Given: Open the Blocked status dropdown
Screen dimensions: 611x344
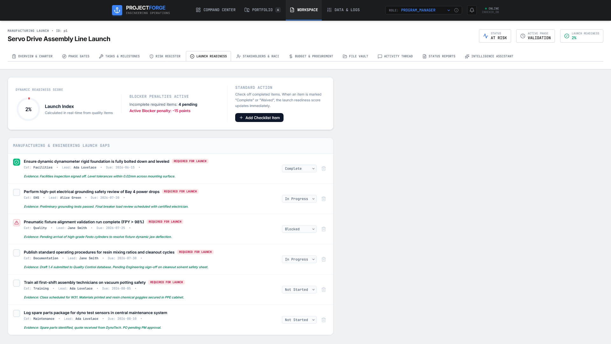Looking at the screenshot, I should click(299, 229).
